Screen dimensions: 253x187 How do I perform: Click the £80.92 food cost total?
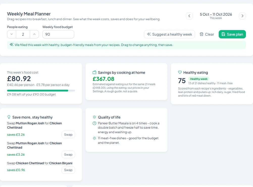19,79
